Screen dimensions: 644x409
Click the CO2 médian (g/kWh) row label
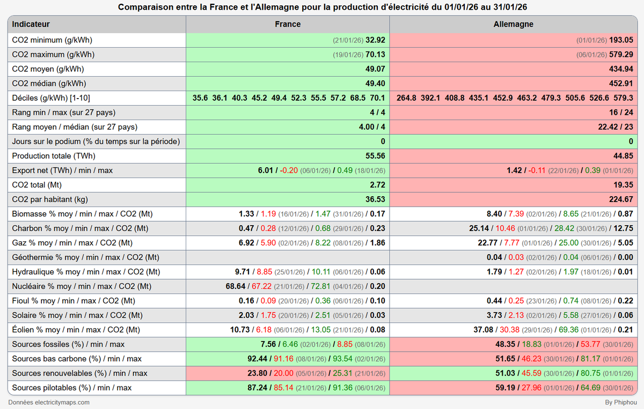pyautogui.click(x=49, y=83)
